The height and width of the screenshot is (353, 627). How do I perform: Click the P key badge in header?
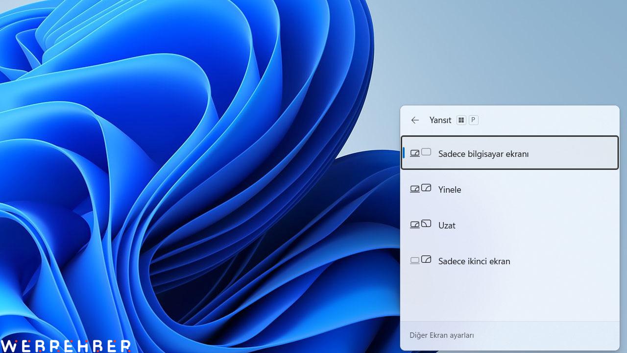coord(473,120)
